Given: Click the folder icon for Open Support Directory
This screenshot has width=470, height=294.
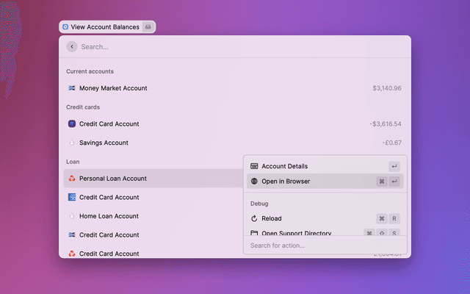Looking at the screenshot, I should [x=254, y=233].
